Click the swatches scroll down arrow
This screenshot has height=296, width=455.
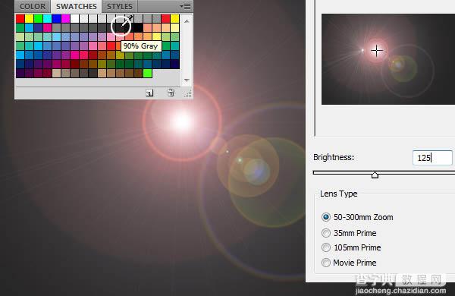[x=187, y=80]
